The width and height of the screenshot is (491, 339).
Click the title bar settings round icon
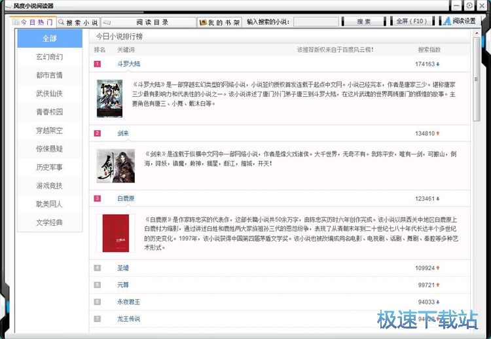[x=469, y=6]
